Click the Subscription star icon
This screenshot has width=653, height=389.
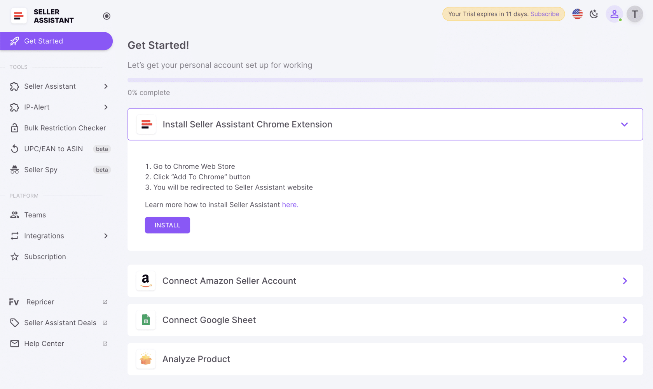coord(14,257)
